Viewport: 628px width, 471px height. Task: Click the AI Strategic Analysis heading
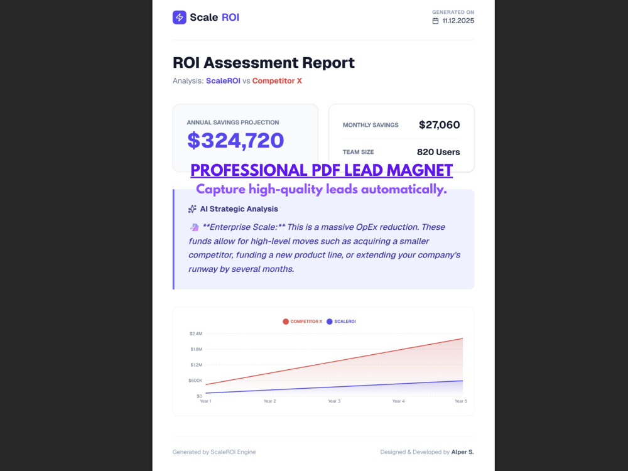coord(239,209)
